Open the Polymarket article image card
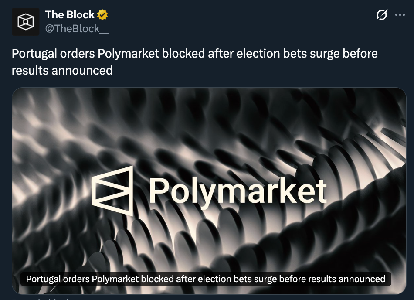Screen dimensions: 414x300 [209, 131]
